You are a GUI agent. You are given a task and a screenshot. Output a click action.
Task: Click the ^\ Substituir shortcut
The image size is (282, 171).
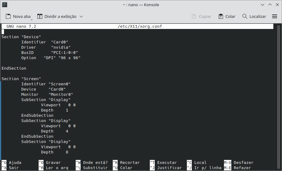click(x=92, y=168)
